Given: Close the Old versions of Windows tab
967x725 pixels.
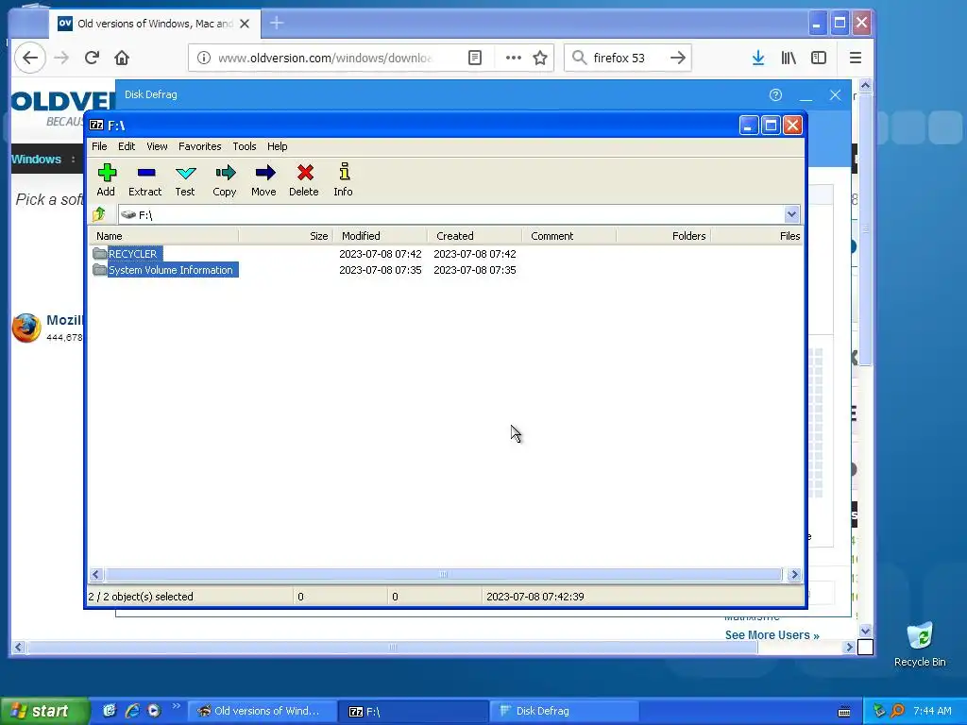Looking at the screenshot, I should (x=245, y=24).
